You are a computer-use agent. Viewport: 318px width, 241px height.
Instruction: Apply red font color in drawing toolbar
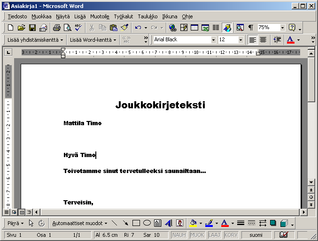pos(225,223)
